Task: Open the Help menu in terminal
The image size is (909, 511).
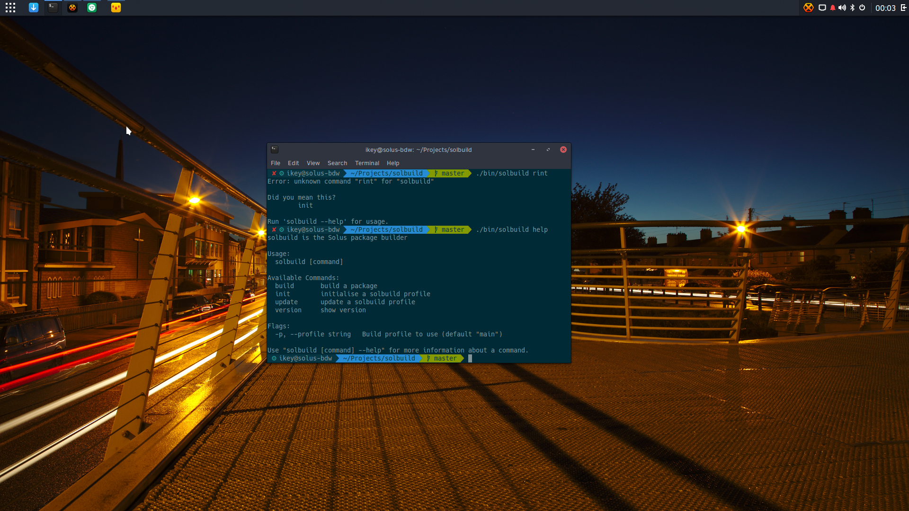Action: 393,163
